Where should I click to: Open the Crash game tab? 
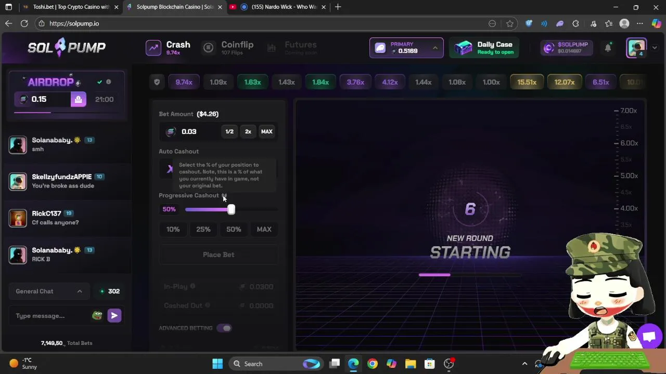coord(168,48)
